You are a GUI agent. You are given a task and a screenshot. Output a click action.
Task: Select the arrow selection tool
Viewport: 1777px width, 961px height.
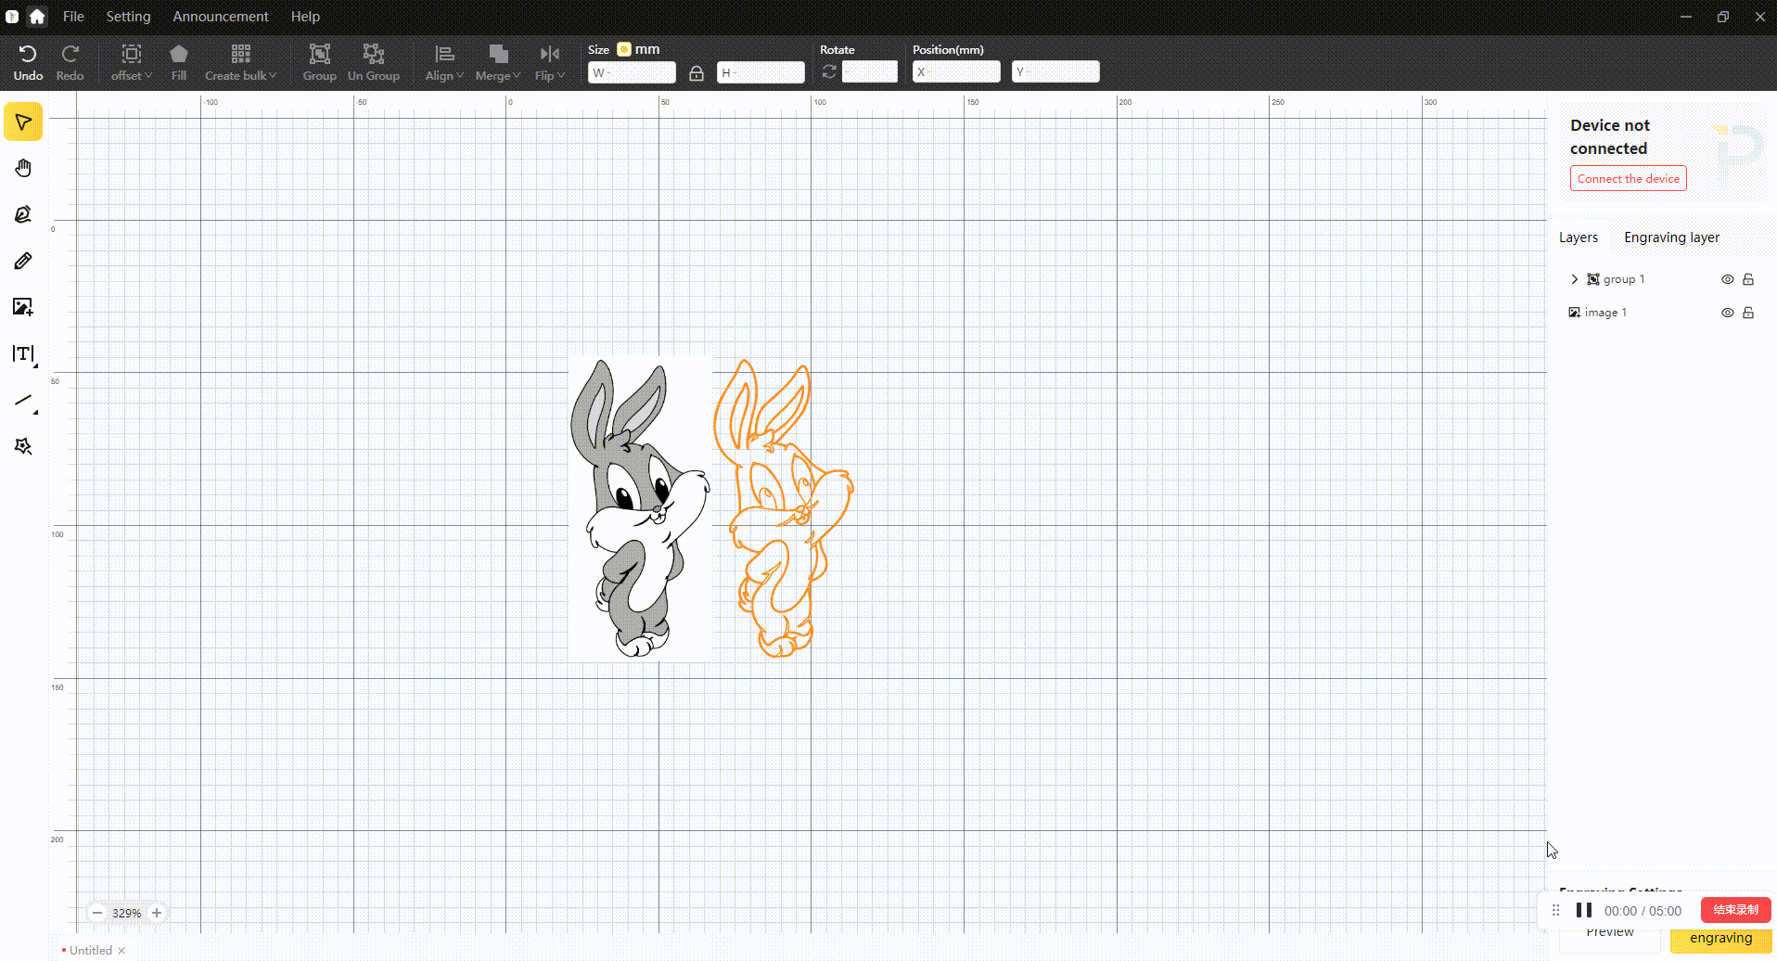click(23, 122)
